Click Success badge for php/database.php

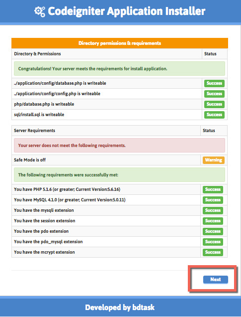pyautogui.click(x=214, y=104)
